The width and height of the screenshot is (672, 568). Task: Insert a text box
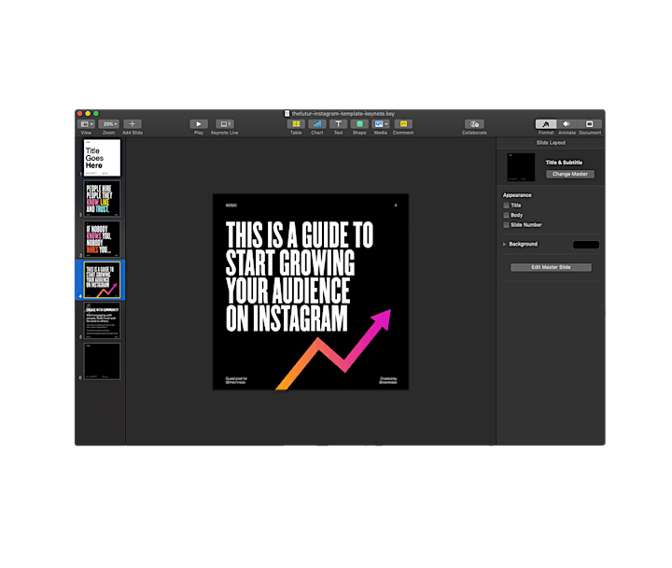pyautogui.click(x=338, y=124)
